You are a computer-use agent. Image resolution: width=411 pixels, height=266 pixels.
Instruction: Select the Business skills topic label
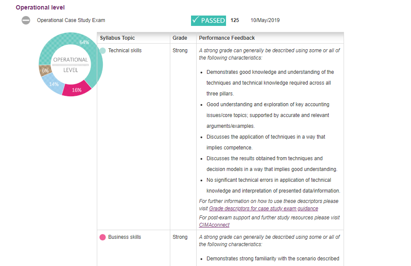(x=124, y=237)
